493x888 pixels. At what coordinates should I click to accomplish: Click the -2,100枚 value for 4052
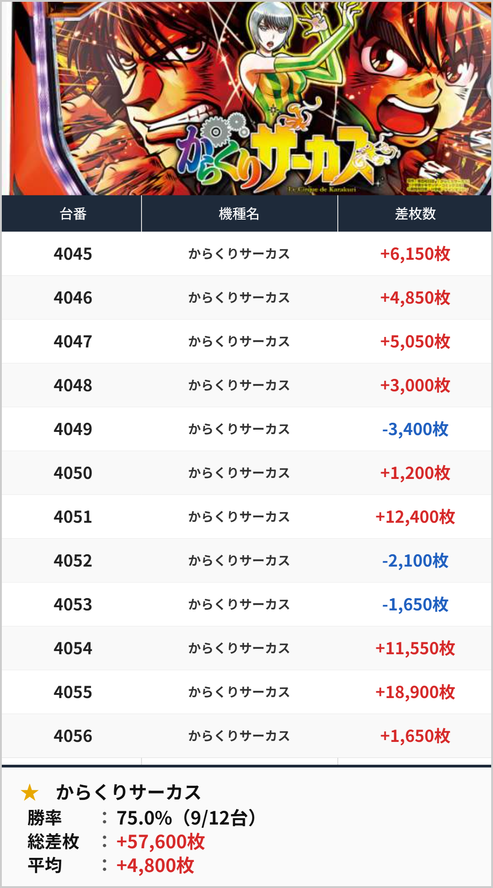415,561
